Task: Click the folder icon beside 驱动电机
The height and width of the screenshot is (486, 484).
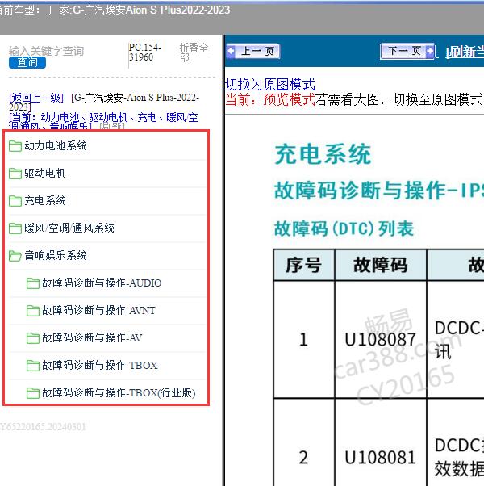Action: [x=15, y=174]
